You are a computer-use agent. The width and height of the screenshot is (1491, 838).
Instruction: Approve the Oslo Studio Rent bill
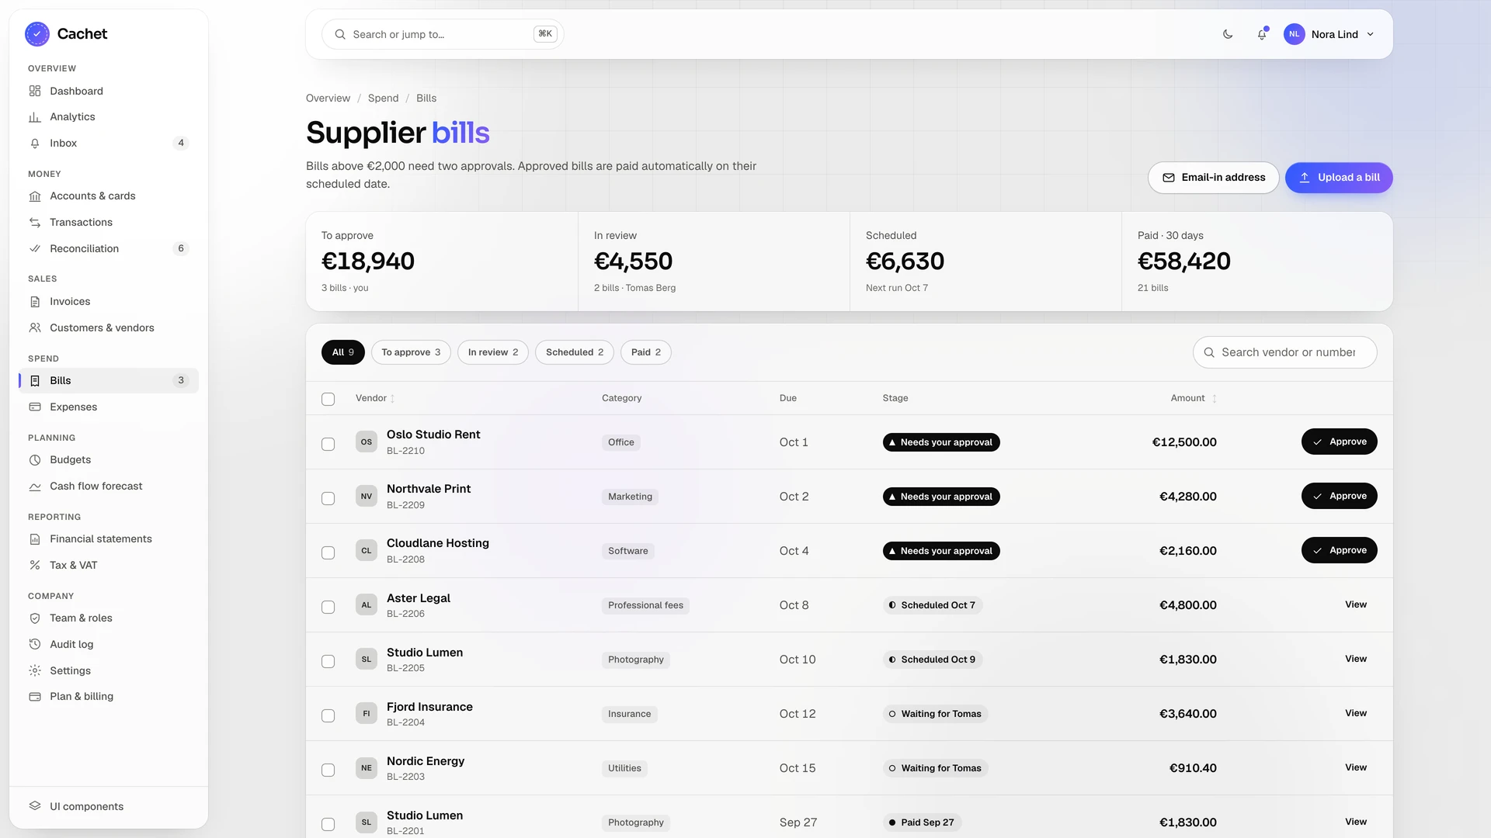click(x=1339, y=442)
